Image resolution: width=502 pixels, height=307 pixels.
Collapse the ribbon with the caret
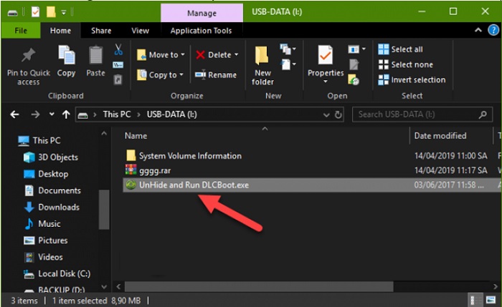point(478,30)
